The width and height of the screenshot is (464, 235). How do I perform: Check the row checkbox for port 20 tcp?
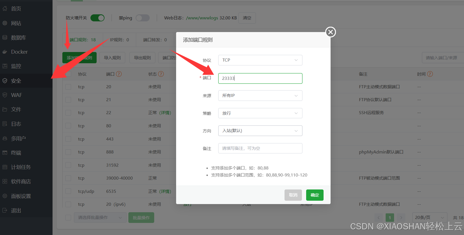68,87
